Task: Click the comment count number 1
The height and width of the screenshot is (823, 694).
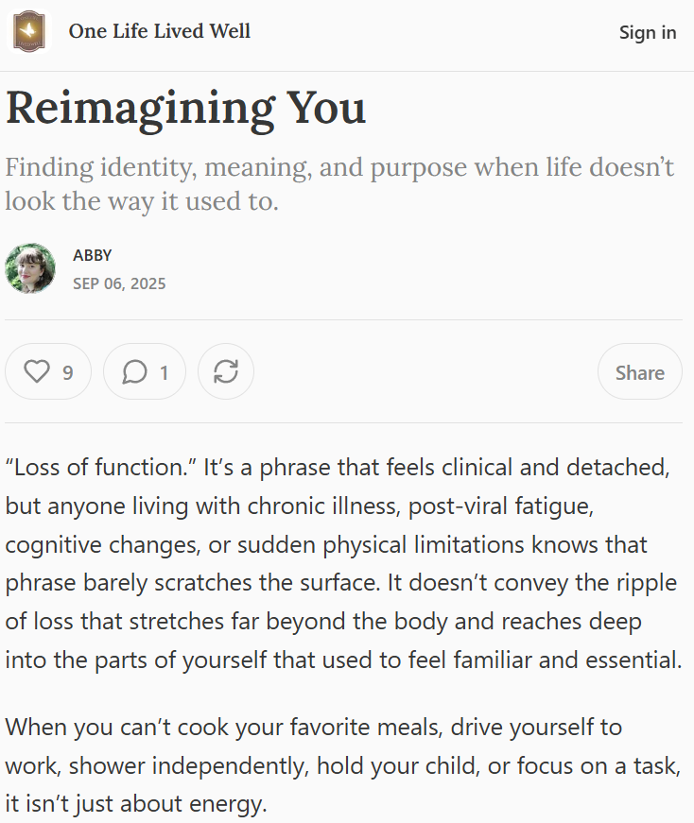Action: pos(164,373)
